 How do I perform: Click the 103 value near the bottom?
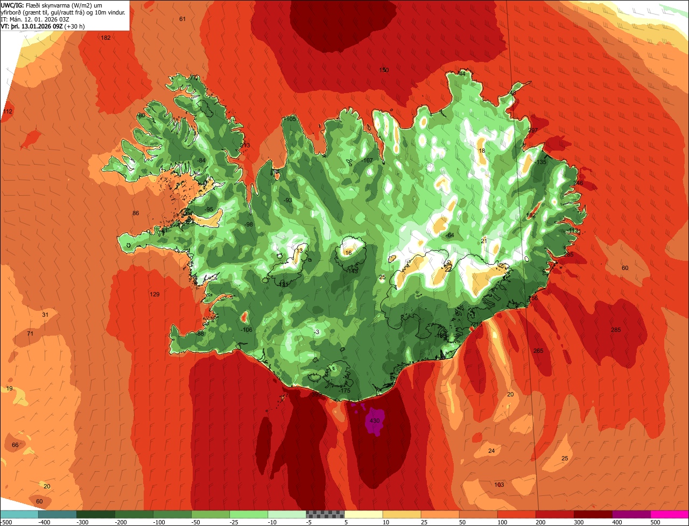[499, 485]
